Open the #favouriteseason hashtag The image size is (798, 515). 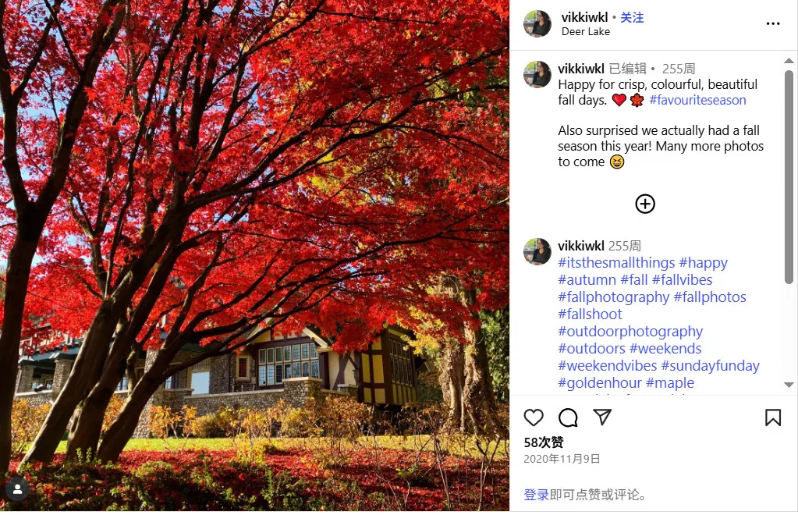(x=697, y=100)
